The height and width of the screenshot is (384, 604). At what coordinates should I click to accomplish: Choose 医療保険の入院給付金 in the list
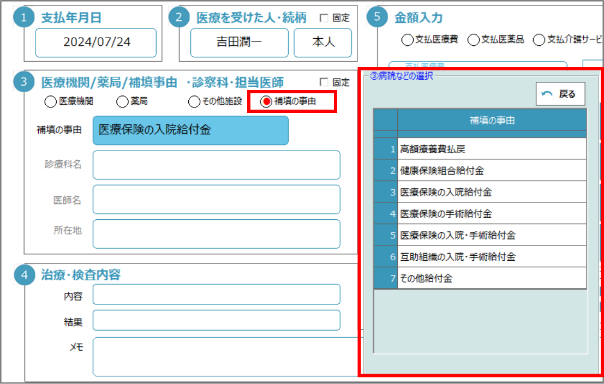491,192
